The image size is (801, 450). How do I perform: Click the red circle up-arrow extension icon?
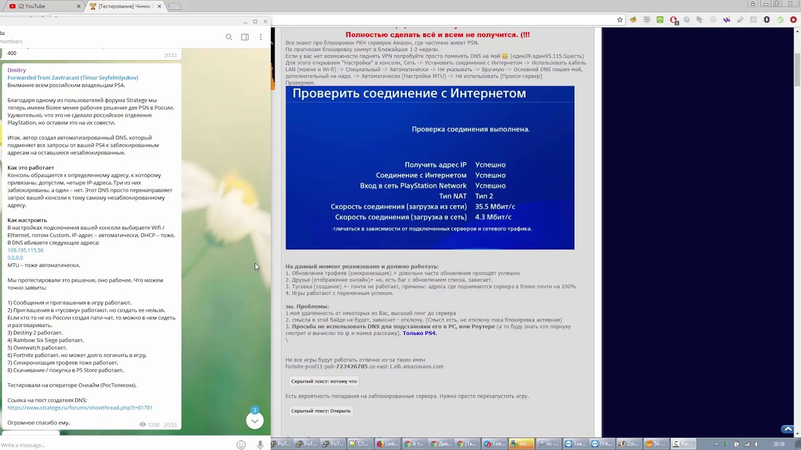(x=793, y=20)
